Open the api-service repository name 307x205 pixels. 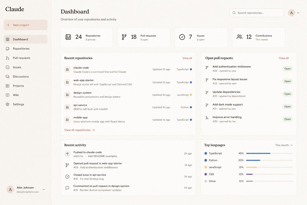pos(80,105)
